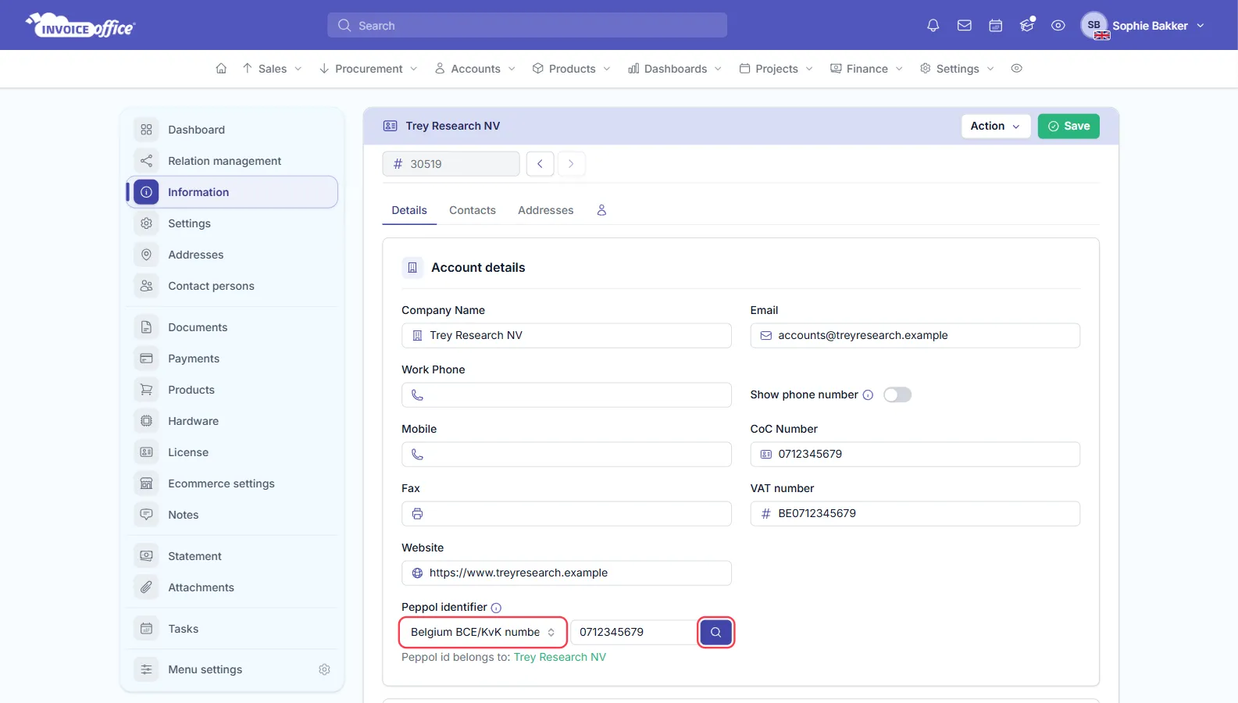The height and width of the screenshot is (703, 1238).
Task: Open Relation management in sidebar
Action: [x=232, y=161]
